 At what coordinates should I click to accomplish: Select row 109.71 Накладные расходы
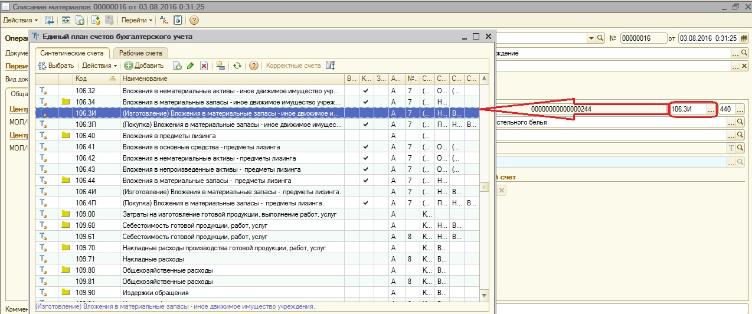point(257,259)
